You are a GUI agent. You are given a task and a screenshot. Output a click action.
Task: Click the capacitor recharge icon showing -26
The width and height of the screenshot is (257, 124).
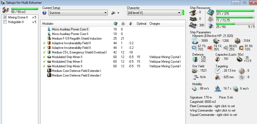(x=239, y=59)
